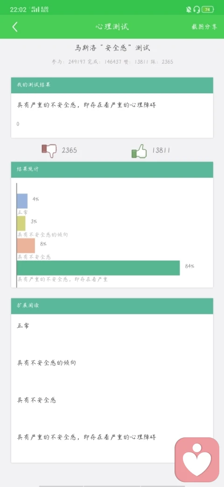
Task: Tap the muted notification bell icon
Action: tap(189, 10)
